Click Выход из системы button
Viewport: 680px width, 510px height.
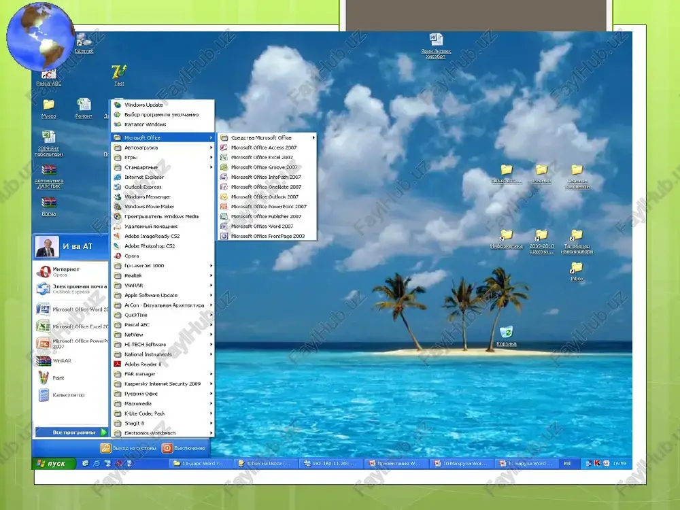[129, 448]
